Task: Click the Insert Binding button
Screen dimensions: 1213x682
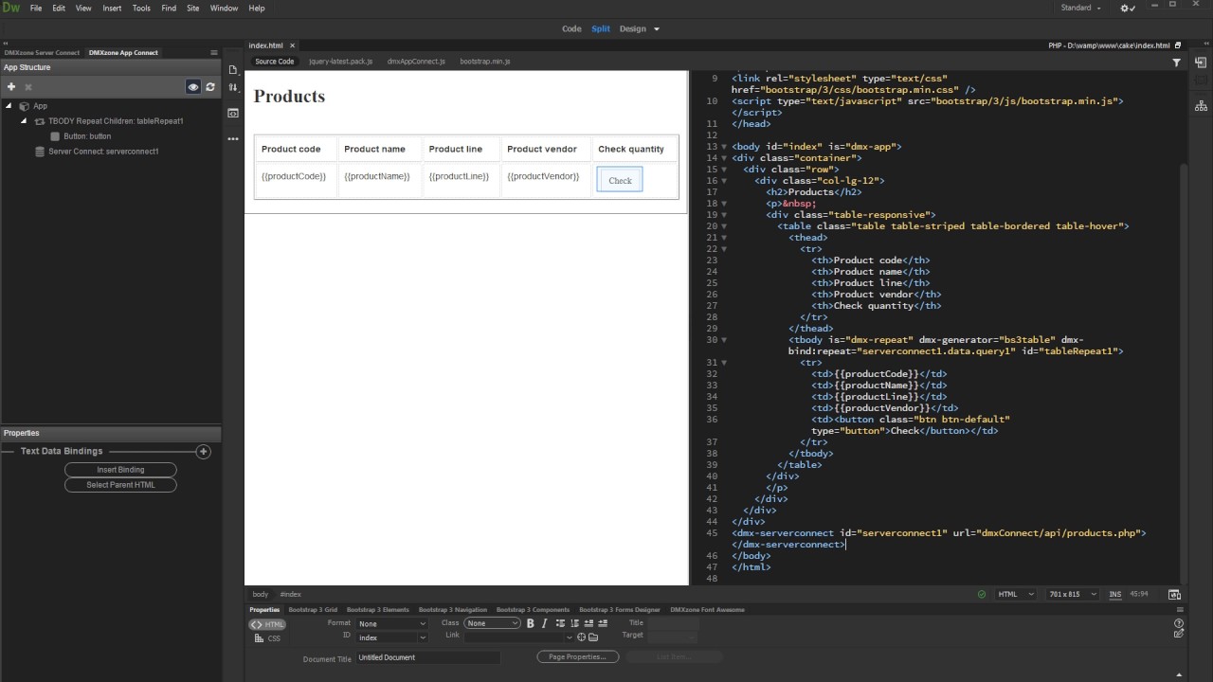Action: (120, 470)
